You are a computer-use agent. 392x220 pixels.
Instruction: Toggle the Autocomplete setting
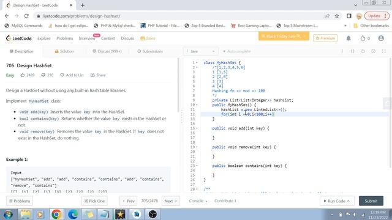(236, 51)
